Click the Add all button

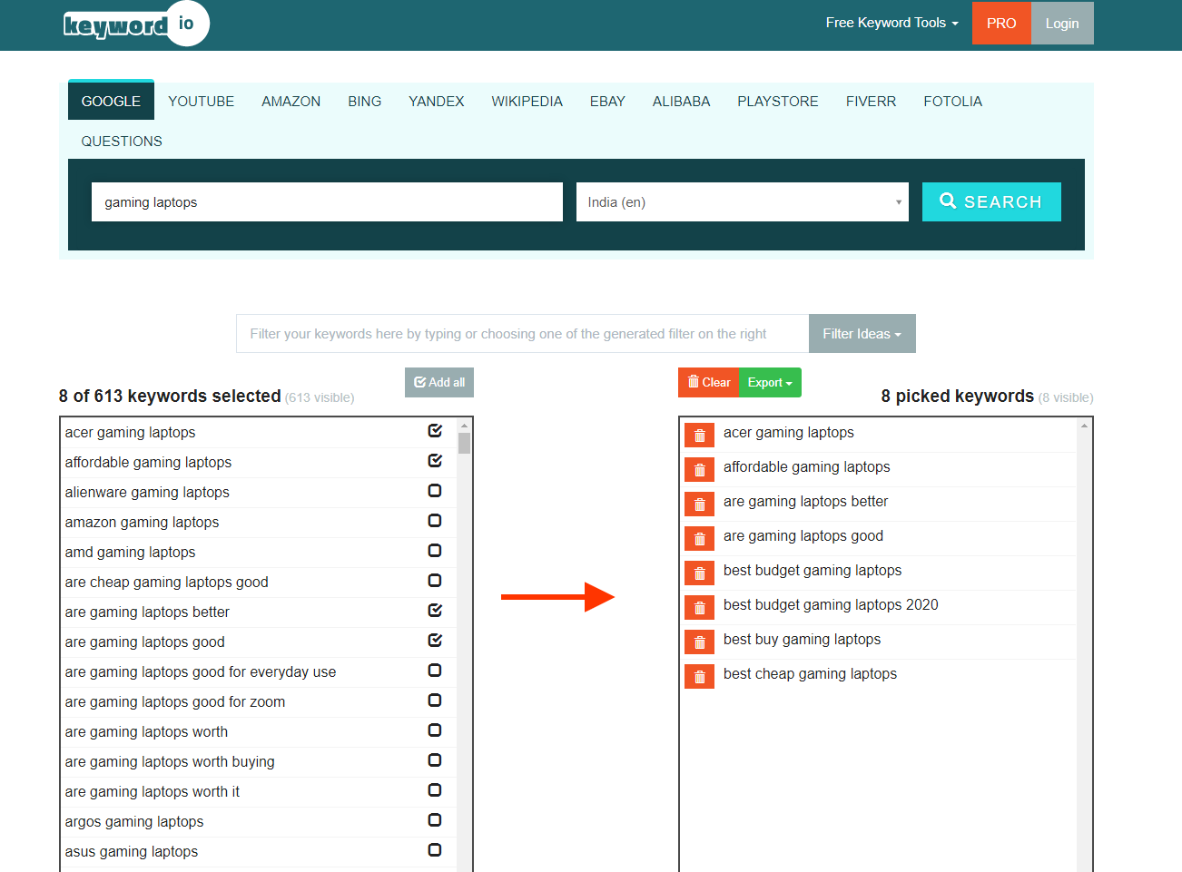tap(439, 383)
